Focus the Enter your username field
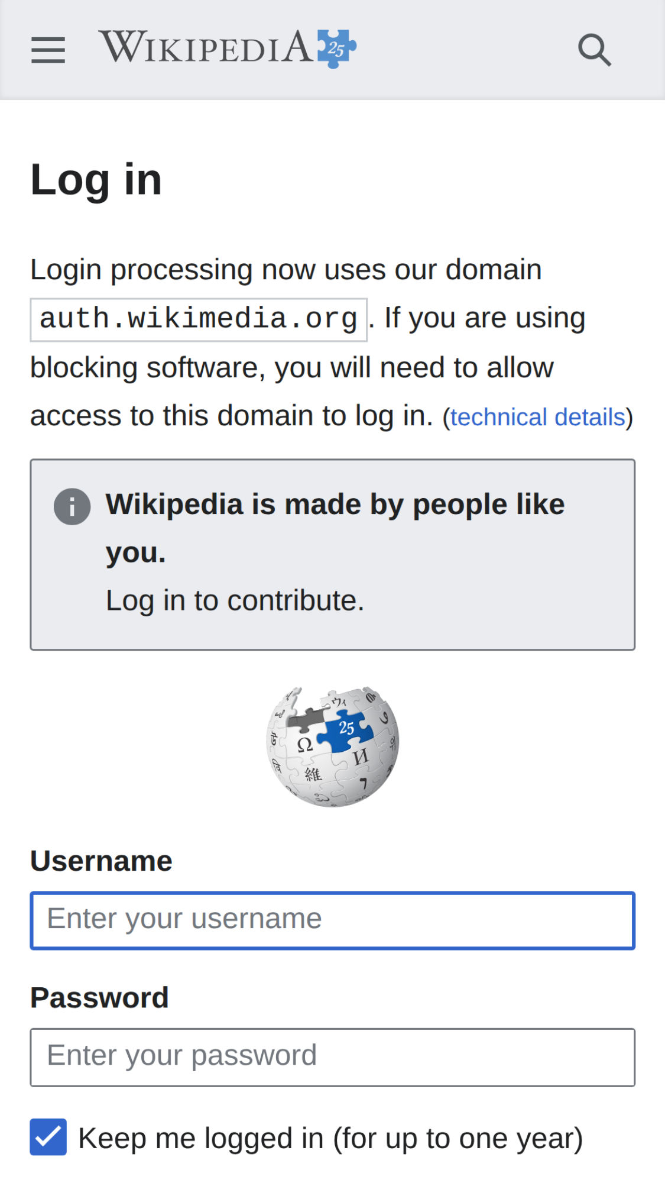Viewport: 665px width, 1183px height. (x=333, y=920)
